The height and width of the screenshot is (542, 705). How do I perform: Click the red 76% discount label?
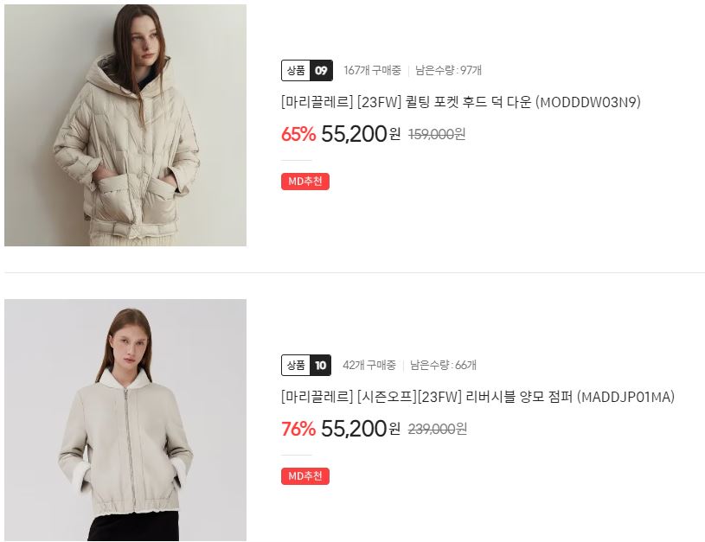298,429
